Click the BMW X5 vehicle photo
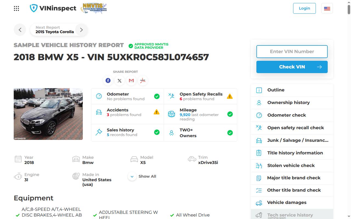 pyautogui.click(x=48, y=114)
